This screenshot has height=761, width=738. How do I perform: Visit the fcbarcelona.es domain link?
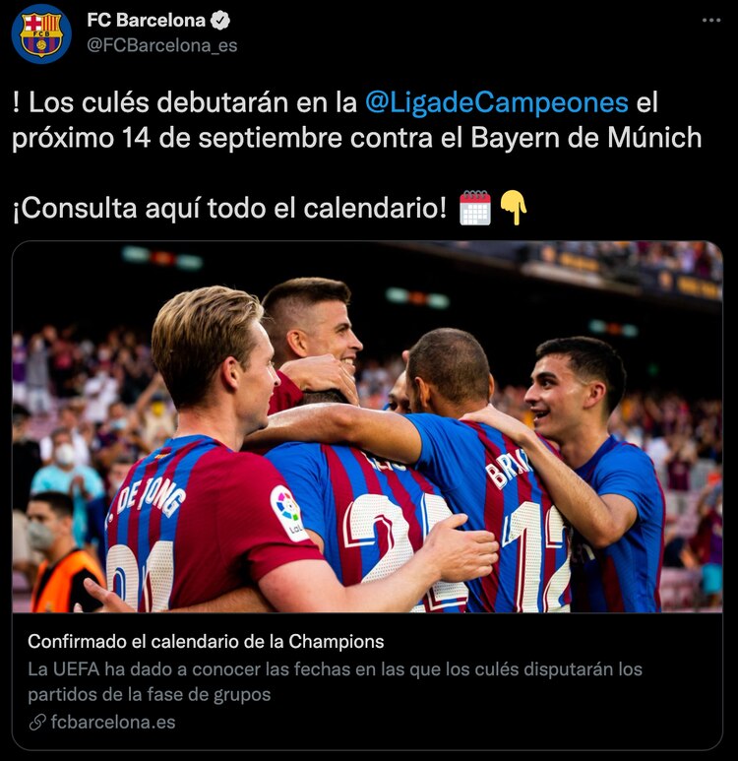coord(113,723)
